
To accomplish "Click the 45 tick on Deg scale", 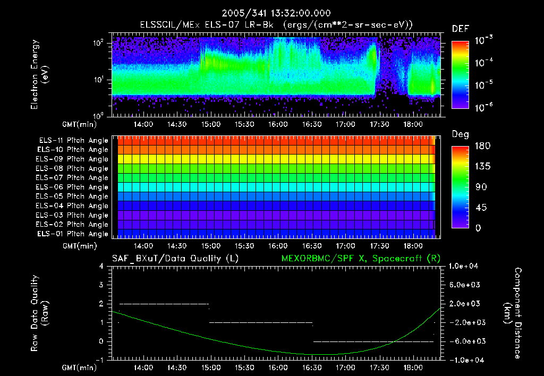I will (x=481, y=208).
